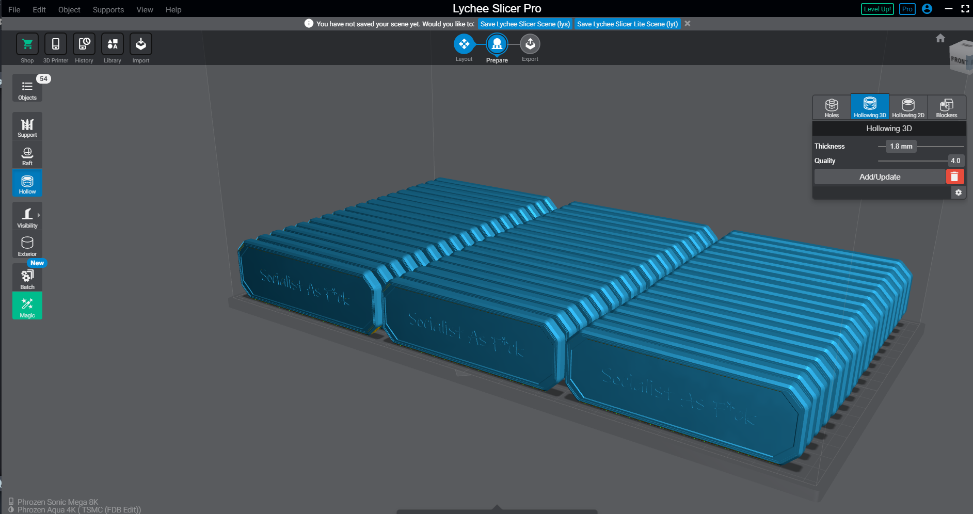Open the Magic tool

point(27,306)
